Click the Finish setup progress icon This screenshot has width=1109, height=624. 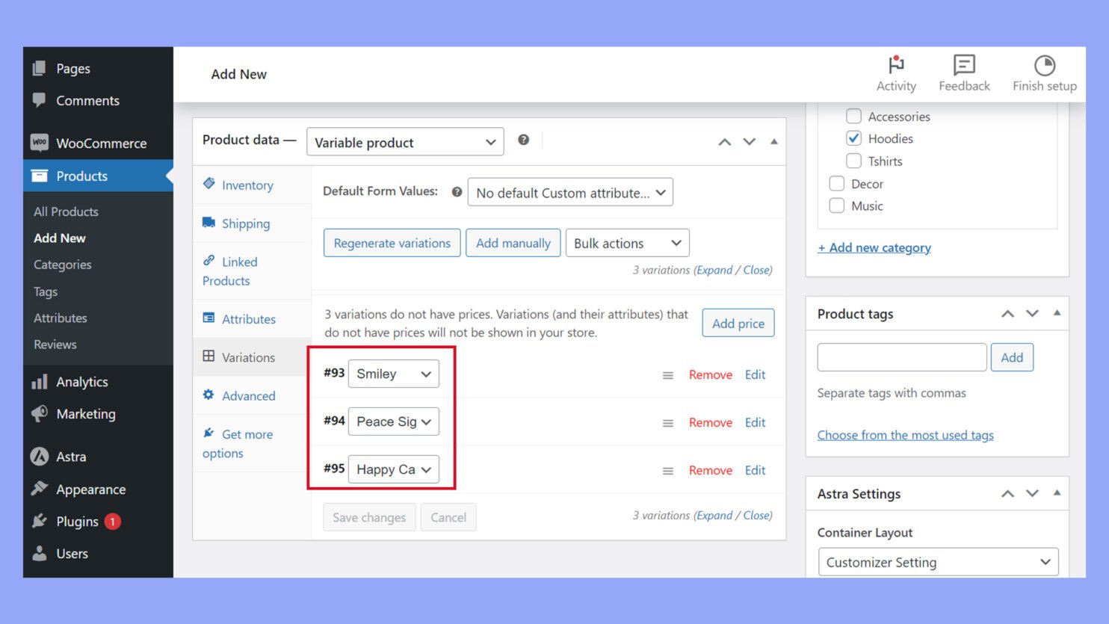tap(1043, 66)
